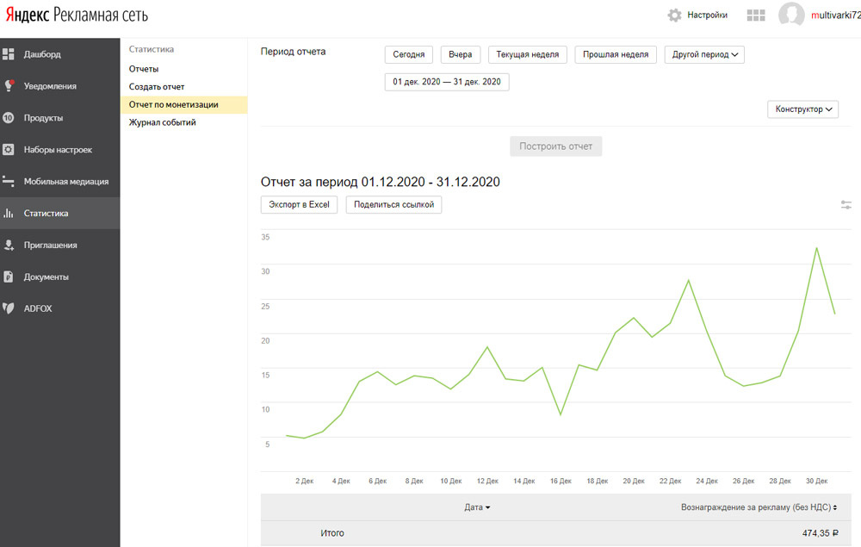Expand the 'Другой период' dropdown
The height and width of the screenshot is (547, 861).
pyautogui.click(x=703, y=54)
